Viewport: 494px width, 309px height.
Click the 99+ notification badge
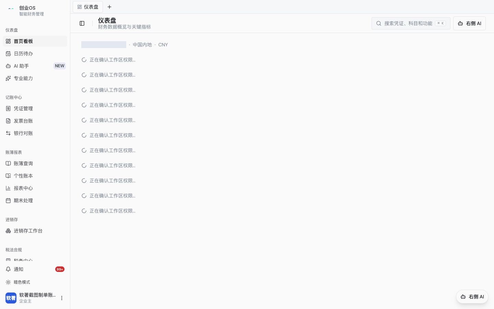[60, 269]
